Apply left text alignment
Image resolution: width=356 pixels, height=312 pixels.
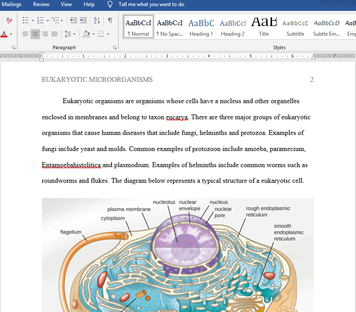coord(26,34)
